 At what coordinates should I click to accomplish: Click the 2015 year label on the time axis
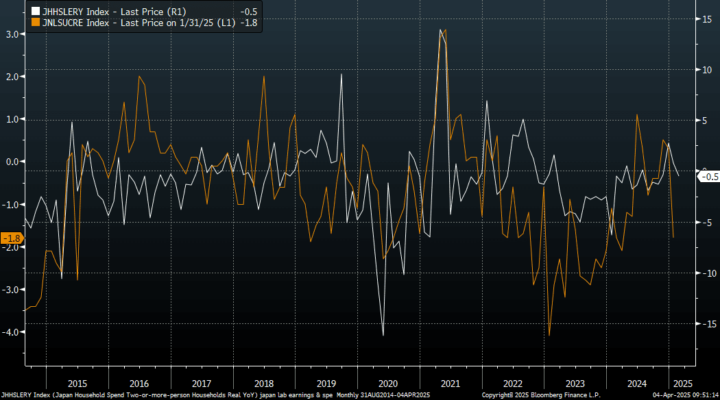[77, 383]
